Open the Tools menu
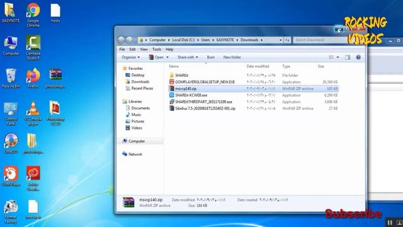 157,49
